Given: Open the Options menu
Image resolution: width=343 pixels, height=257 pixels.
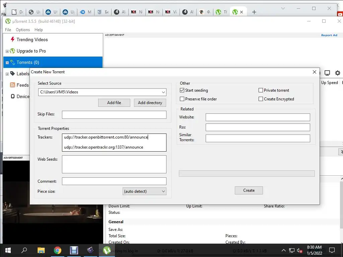Looking at the screenshot, I should [23, 30].
